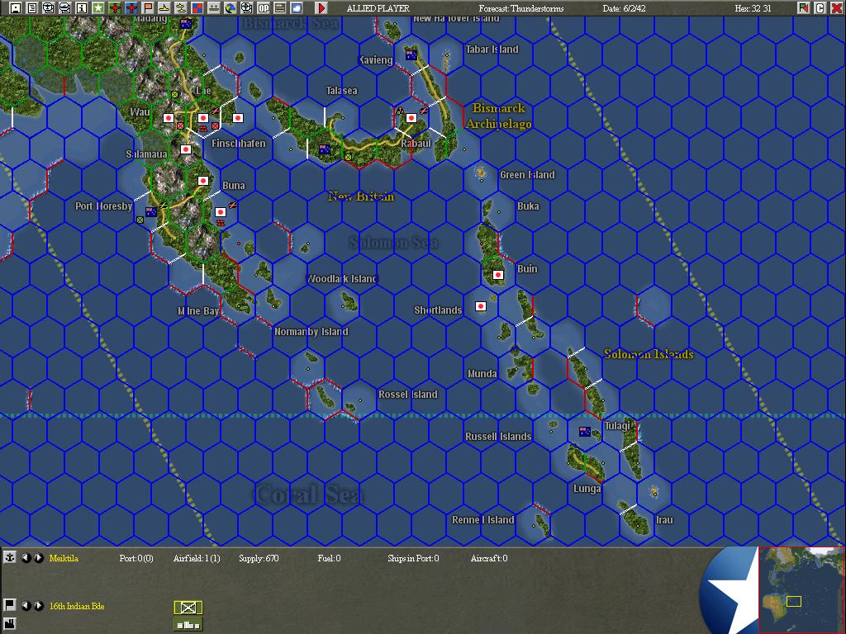846x634 pixels.
Task: Select the Australian flag unit near Kavieng
Action: click(411, 55)
